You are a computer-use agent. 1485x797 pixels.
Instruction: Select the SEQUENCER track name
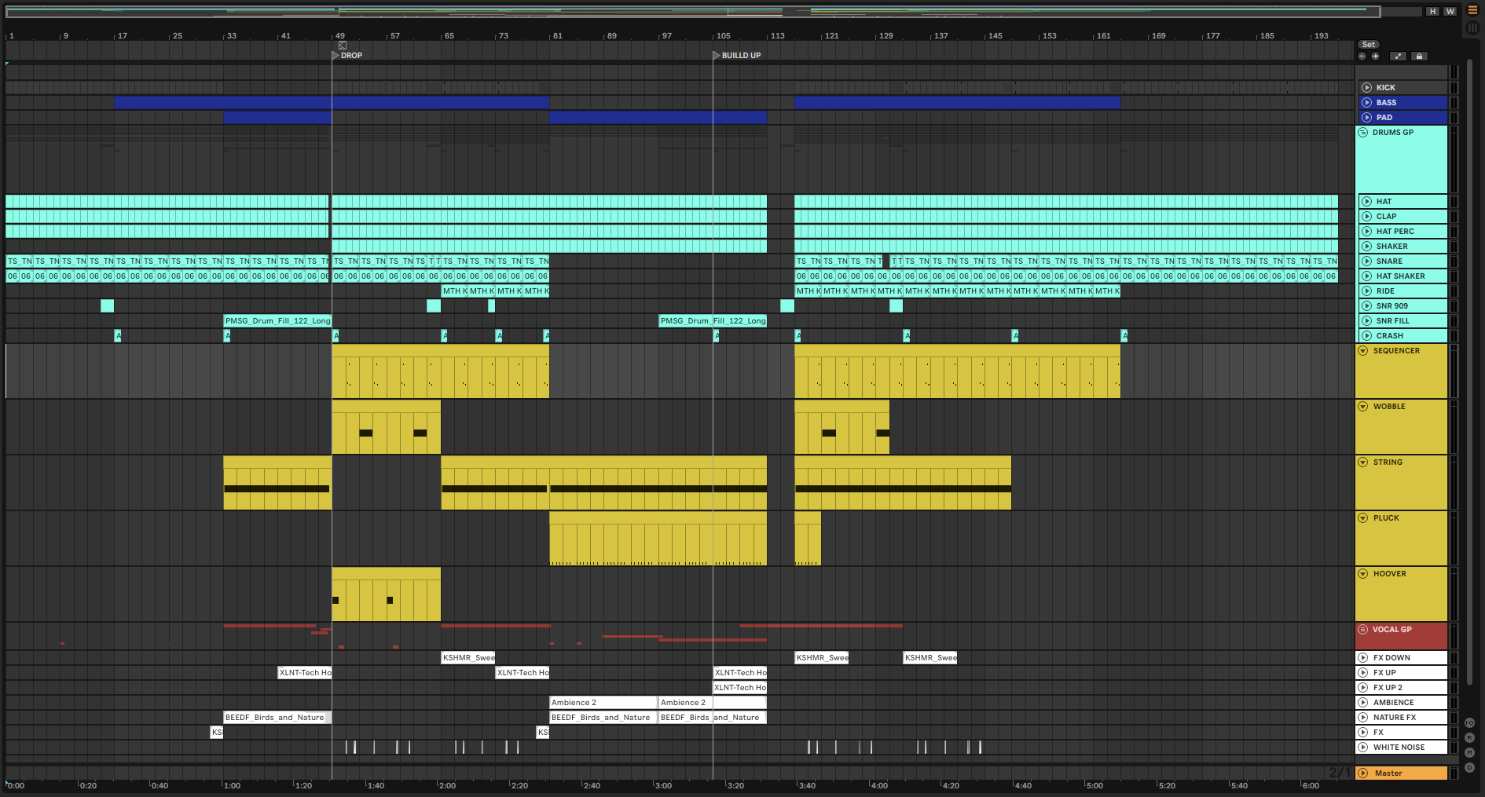[x=1396, y=351]
